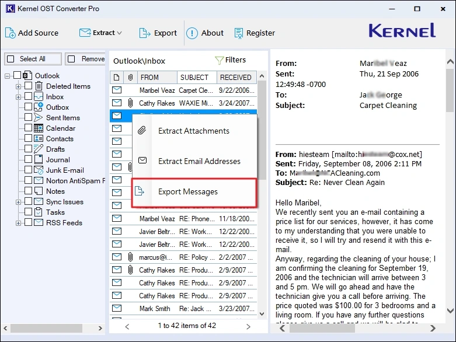Viewport: 456px width, 342px height.
Task: Collapse the Outlook root tree node
Action: 7,76
